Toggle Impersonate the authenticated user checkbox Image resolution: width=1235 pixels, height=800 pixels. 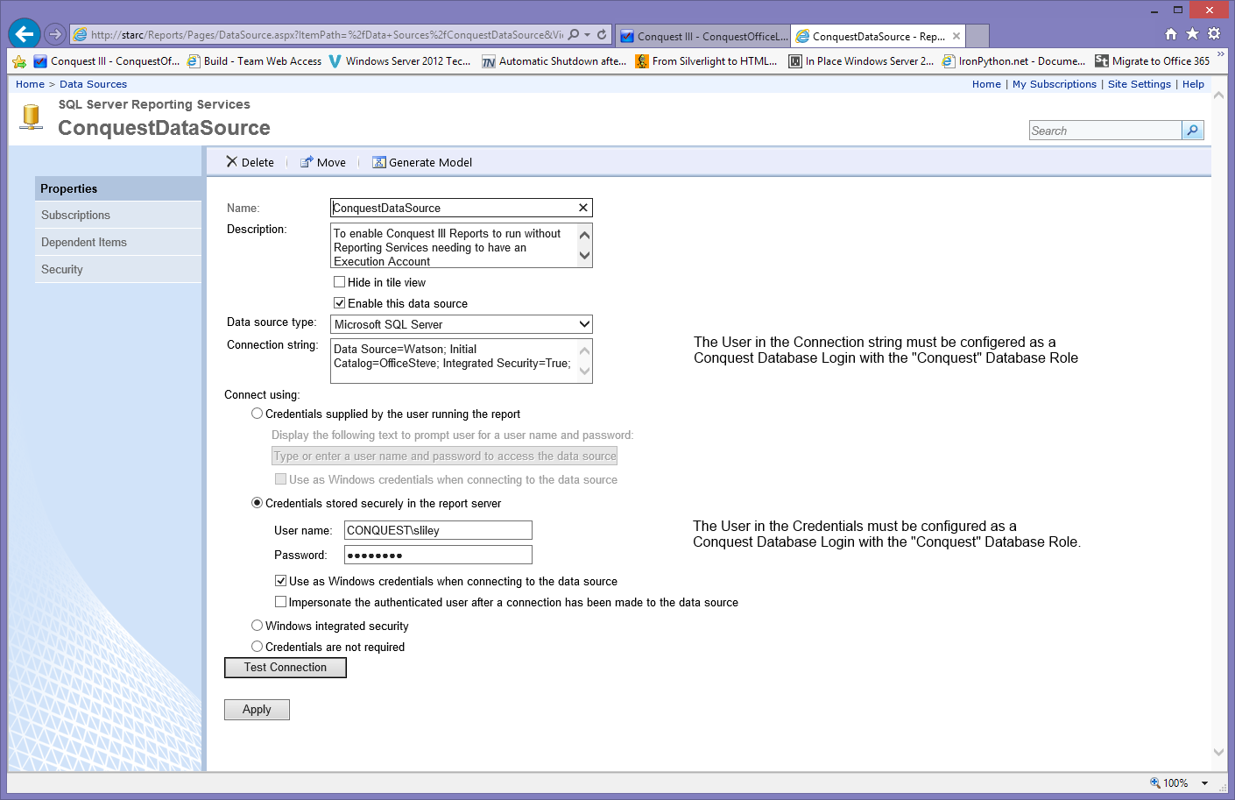coord(281,602)
